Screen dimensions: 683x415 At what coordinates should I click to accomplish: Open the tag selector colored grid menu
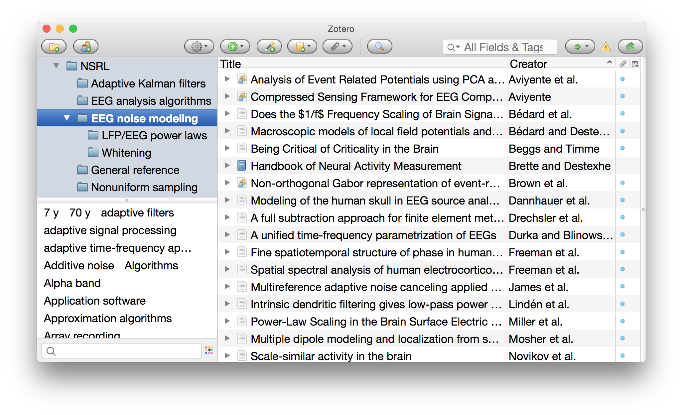[209, 350]
